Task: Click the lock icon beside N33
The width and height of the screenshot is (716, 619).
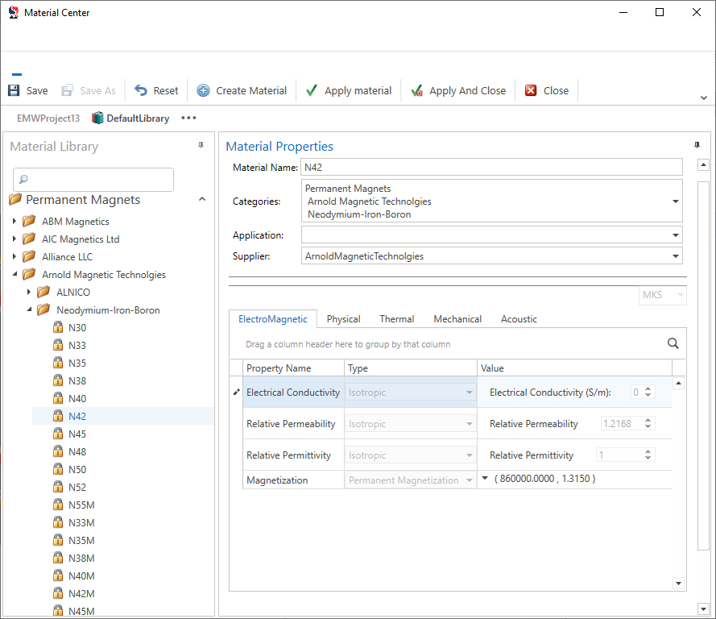Action: click(58, 345)
